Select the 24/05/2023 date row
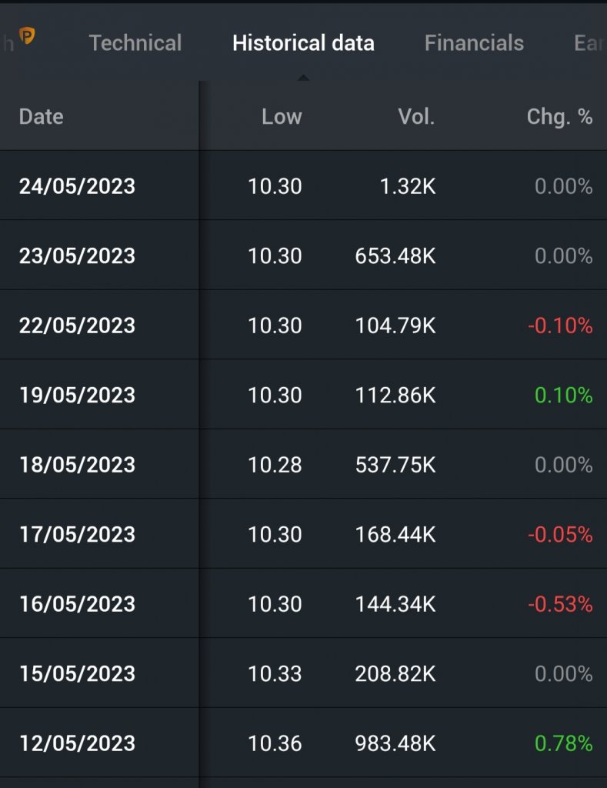 [x=303, y=186]
